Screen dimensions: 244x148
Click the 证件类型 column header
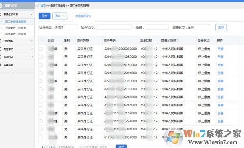click(83, 40)
